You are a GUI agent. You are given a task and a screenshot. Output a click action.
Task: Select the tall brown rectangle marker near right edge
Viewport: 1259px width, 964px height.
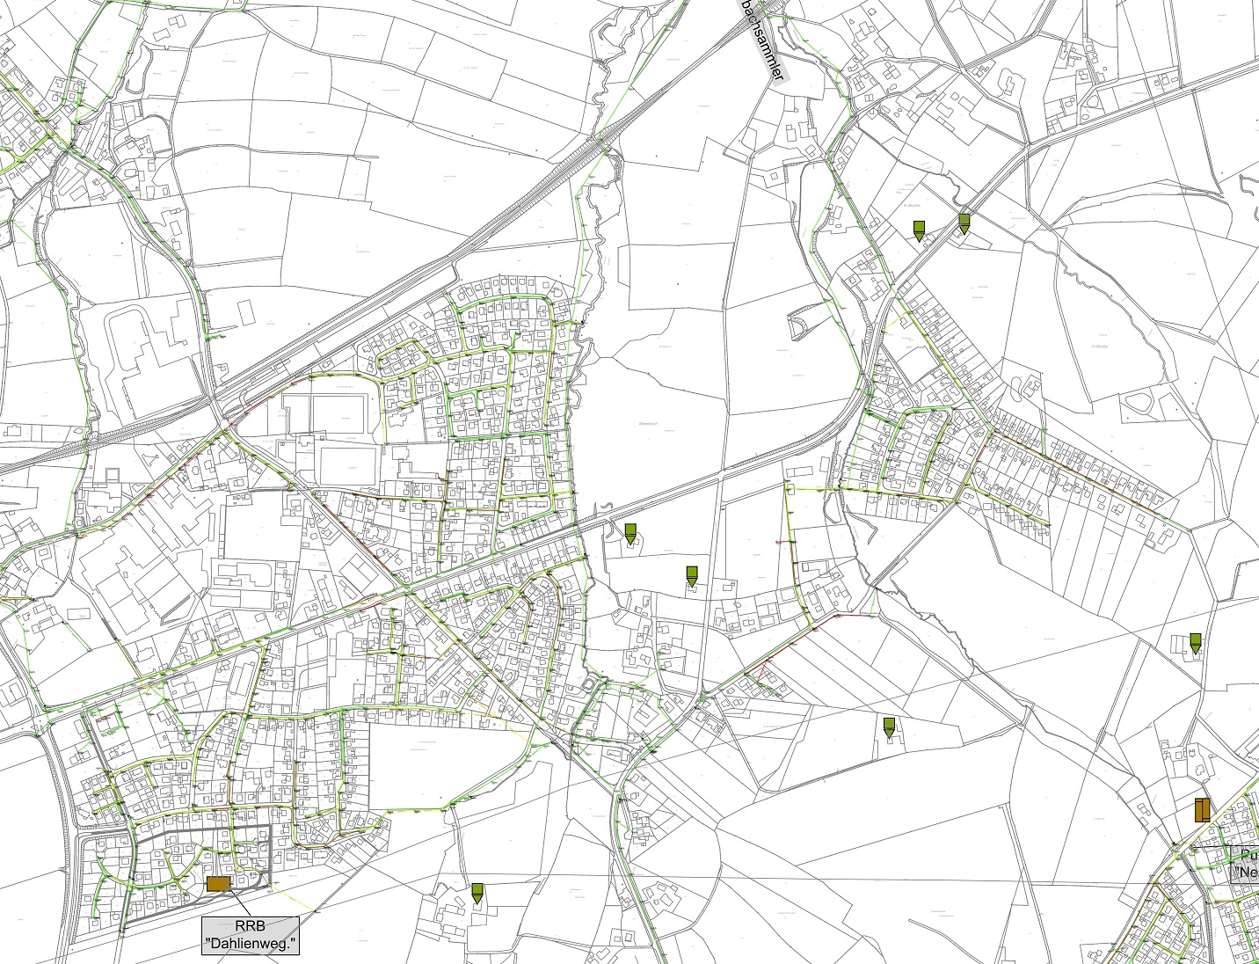pyautogui.click(x=1202, y=809)
